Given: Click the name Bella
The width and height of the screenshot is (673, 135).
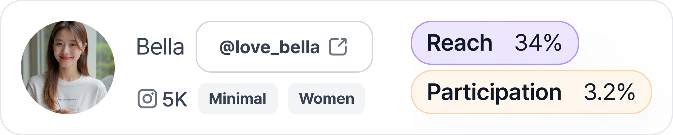Looking at the screenshot, I should pos(160,47).
